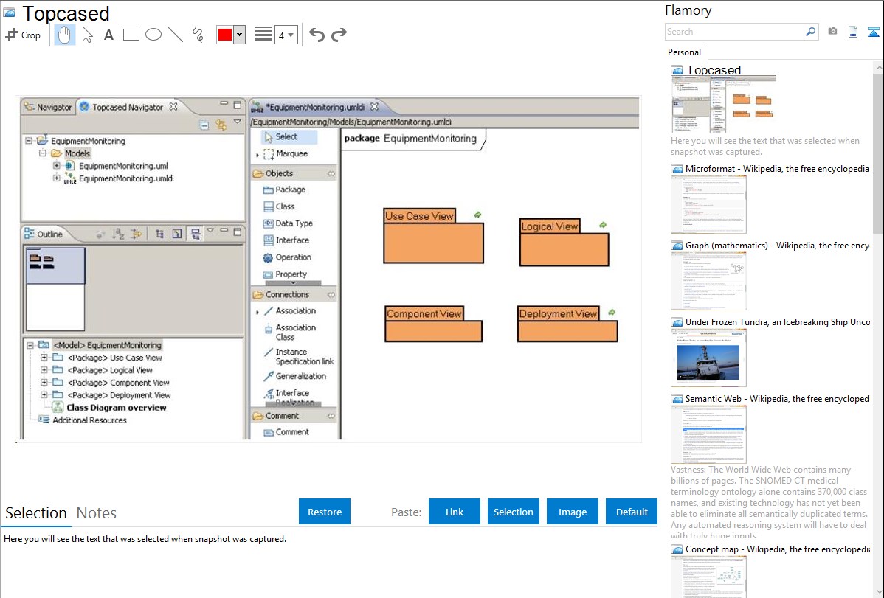
Task: Click the magnifier icon in the search box
Action: click(810, 32)
